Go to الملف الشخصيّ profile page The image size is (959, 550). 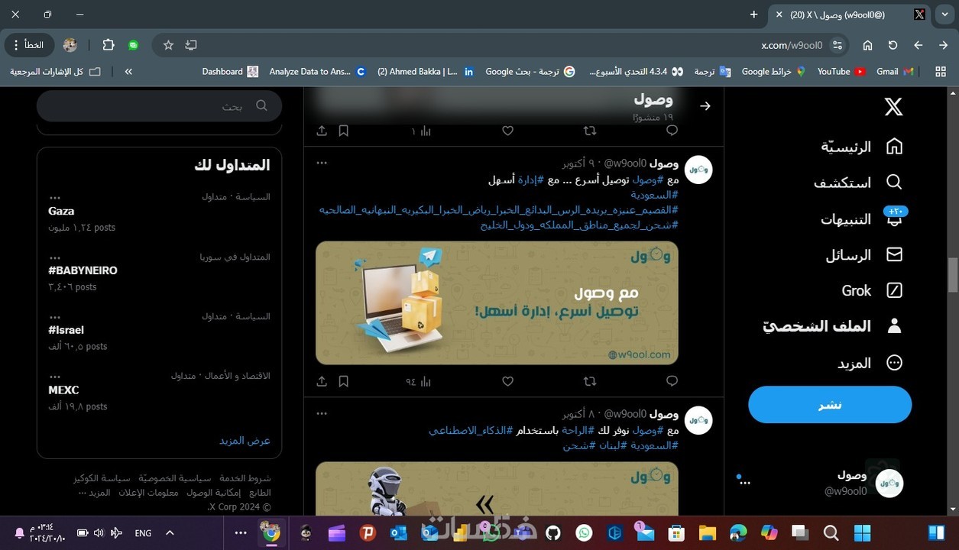click(x=833, y=326)
